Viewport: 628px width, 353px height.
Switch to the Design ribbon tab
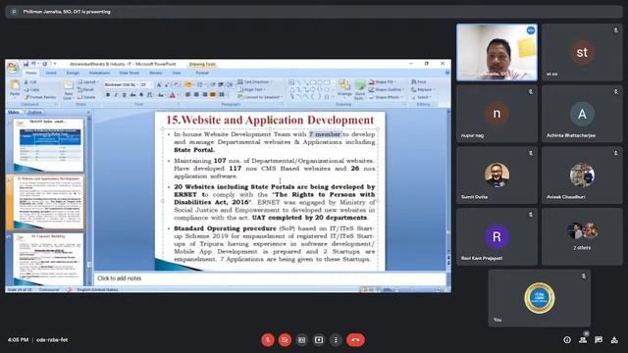coord(73,73)
